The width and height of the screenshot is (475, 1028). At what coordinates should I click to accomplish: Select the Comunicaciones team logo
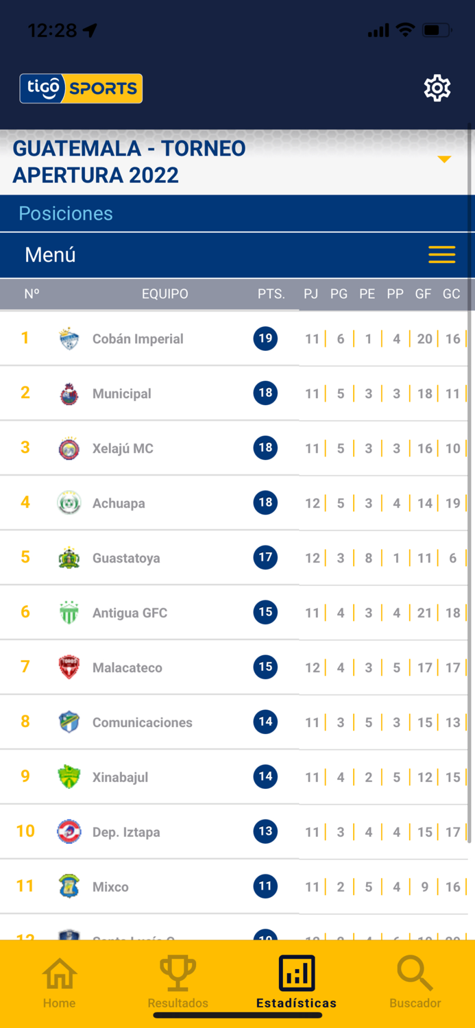(x=69, y=722)
